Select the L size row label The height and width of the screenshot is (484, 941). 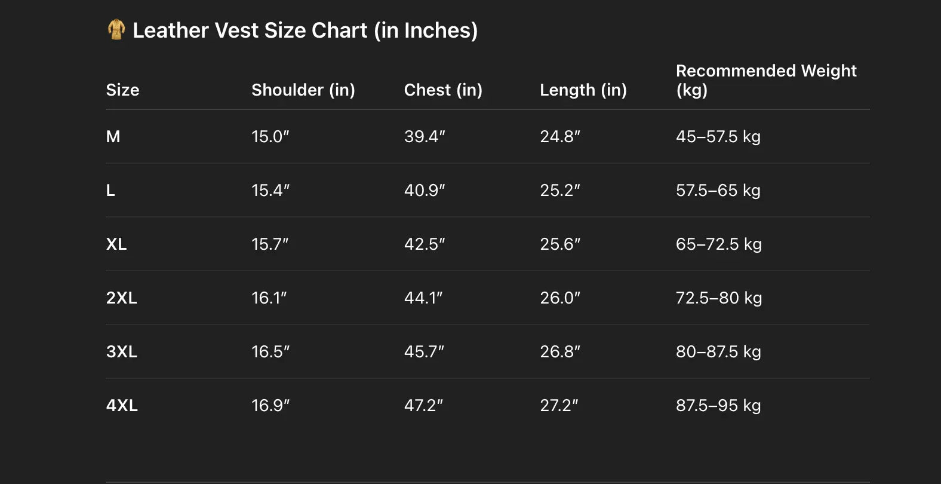pos(110,191)
